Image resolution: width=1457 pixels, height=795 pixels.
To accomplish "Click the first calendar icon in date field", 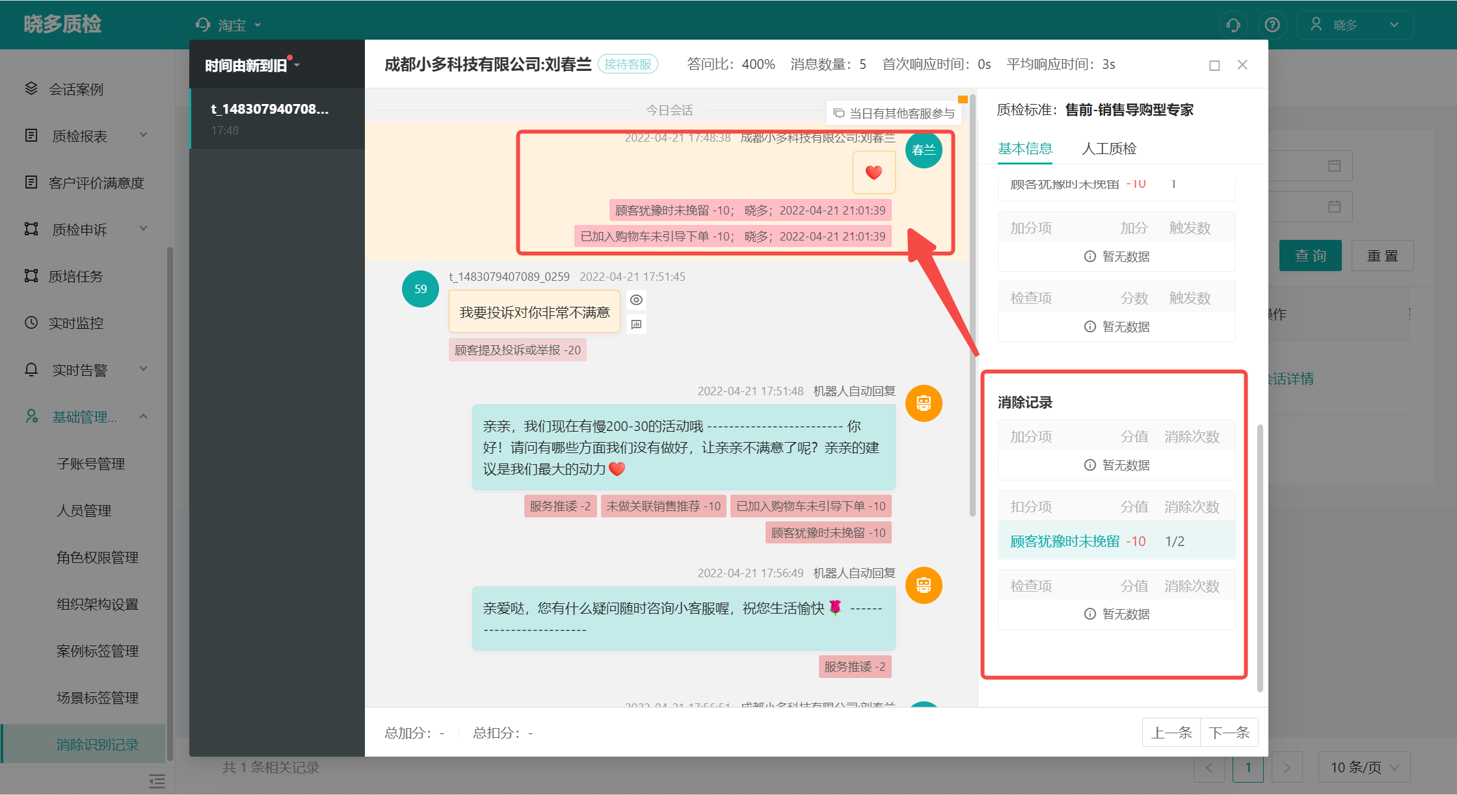I will click(1334, 166).
